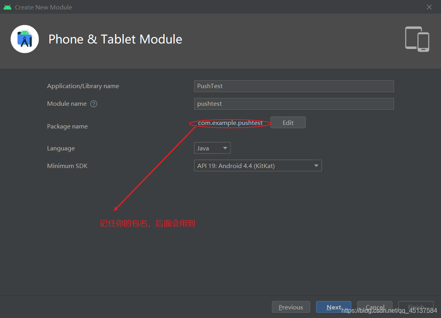
Task: Click the Android head icon in title bar
Action: [x=7, y=7]
